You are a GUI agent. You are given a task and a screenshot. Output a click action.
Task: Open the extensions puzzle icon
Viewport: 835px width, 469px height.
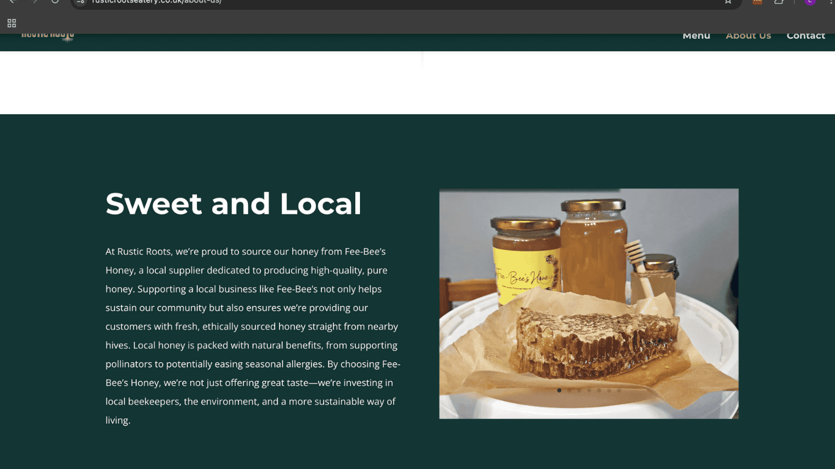779,2
